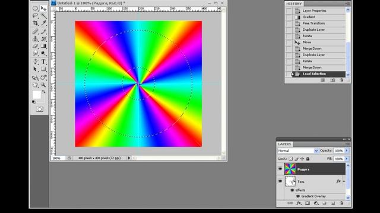Select the Path Selection tool

coord(36,69)
